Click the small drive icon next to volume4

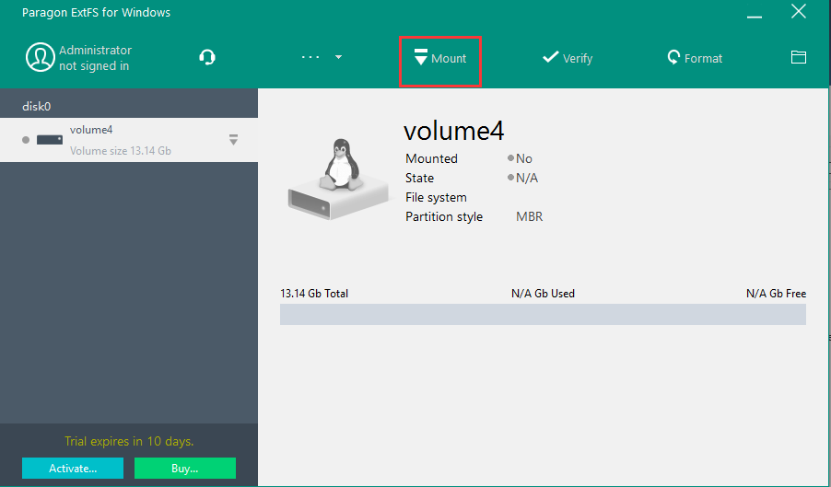click(50, 140)
